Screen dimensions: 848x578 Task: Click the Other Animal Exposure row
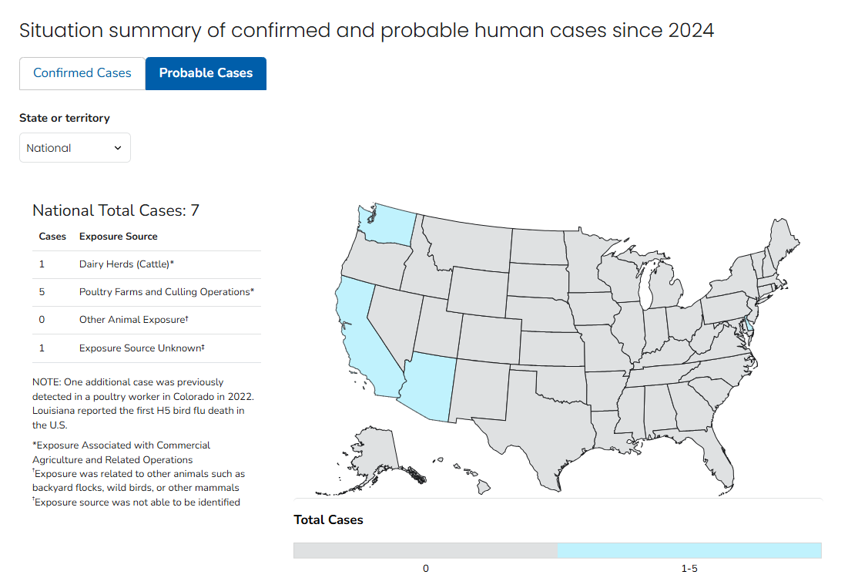coord(146,320)
